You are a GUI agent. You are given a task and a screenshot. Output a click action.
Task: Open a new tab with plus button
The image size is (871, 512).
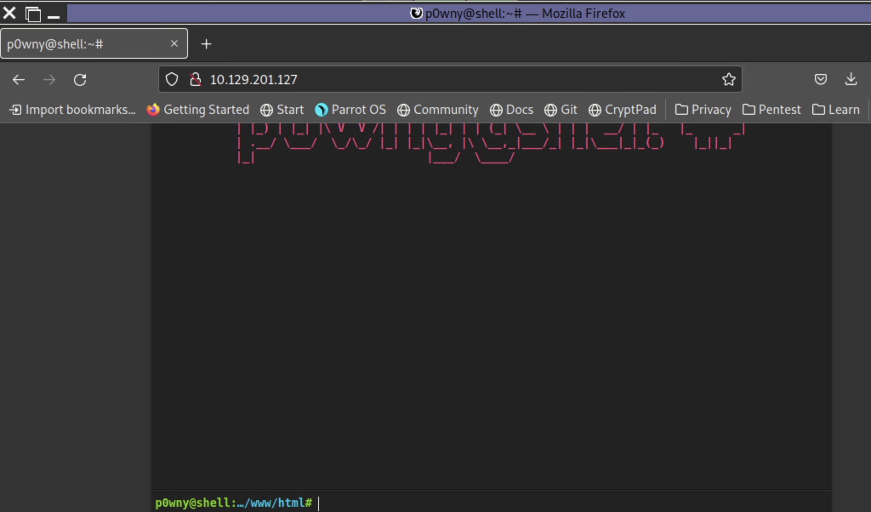tap(206, 44)
